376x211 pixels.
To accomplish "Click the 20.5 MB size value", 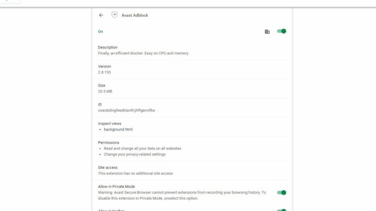I will 105,91.
